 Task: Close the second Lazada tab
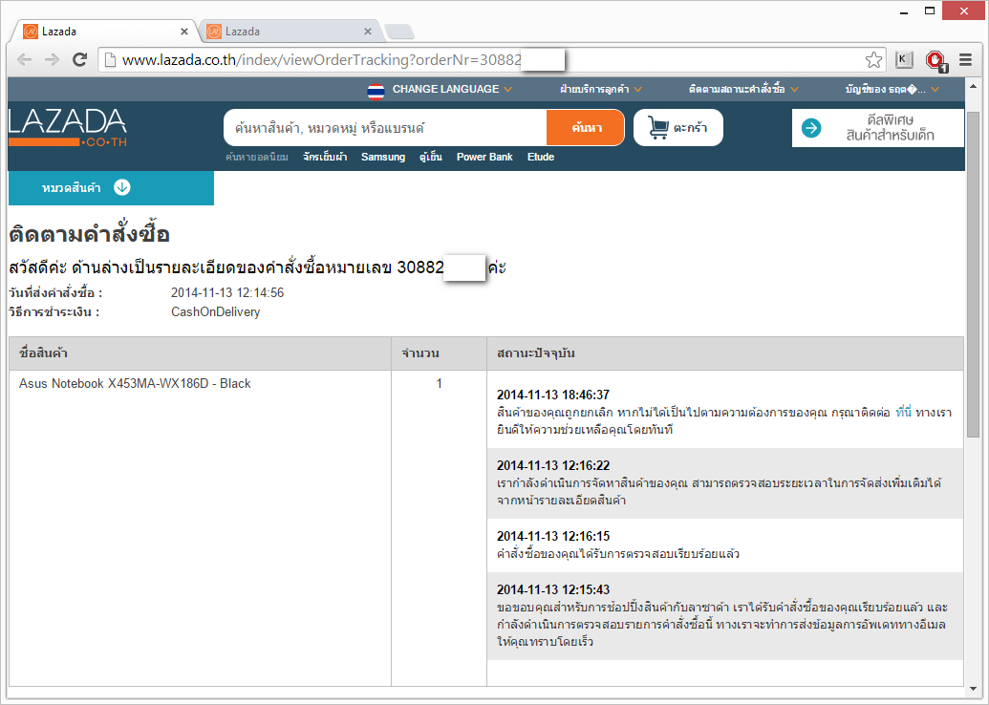[x=368, y=32]
